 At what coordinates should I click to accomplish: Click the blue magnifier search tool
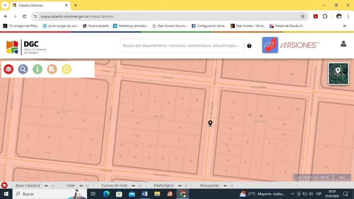click(23, 69)
